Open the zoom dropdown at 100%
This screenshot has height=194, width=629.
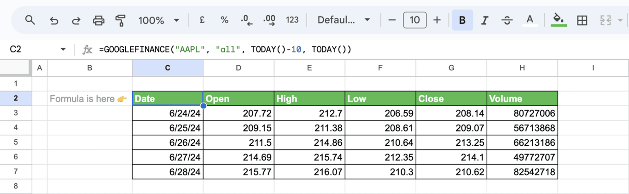158,20
